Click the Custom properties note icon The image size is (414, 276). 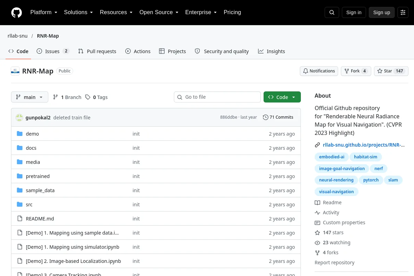317,223
